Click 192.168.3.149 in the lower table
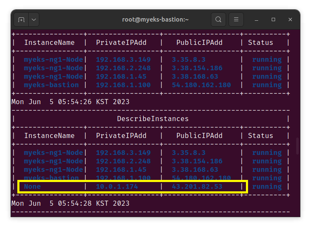The image size is (311, 229). point(123,153)
